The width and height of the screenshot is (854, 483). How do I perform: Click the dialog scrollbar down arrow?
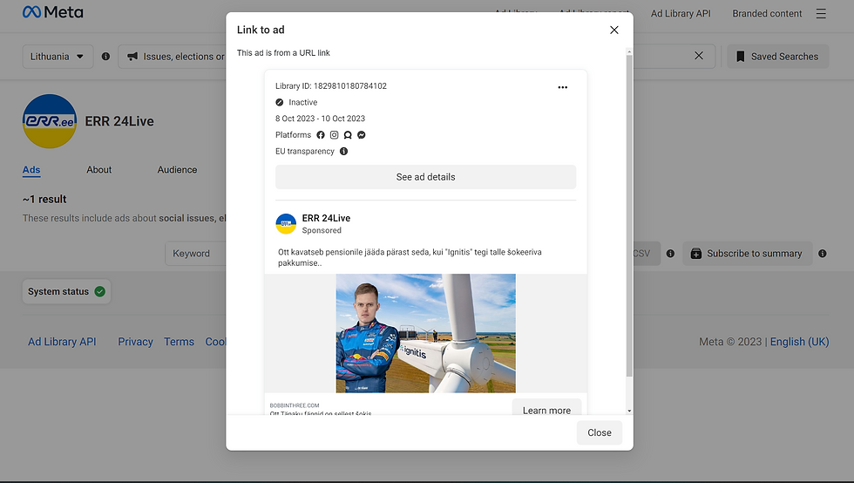point(629,411)
